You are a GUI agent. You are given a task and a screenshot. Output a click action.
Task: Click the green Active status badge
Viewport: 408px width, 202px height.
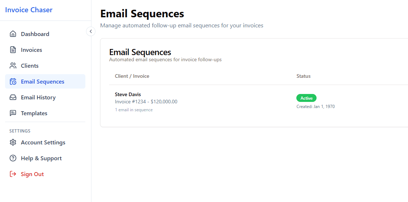pyautogui.click(x=306, y=98)
